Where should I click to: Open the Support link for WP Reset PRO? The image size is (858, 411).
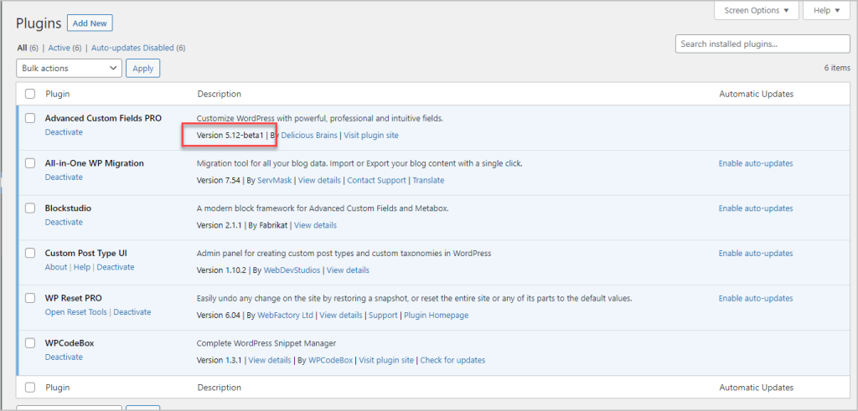383,316
